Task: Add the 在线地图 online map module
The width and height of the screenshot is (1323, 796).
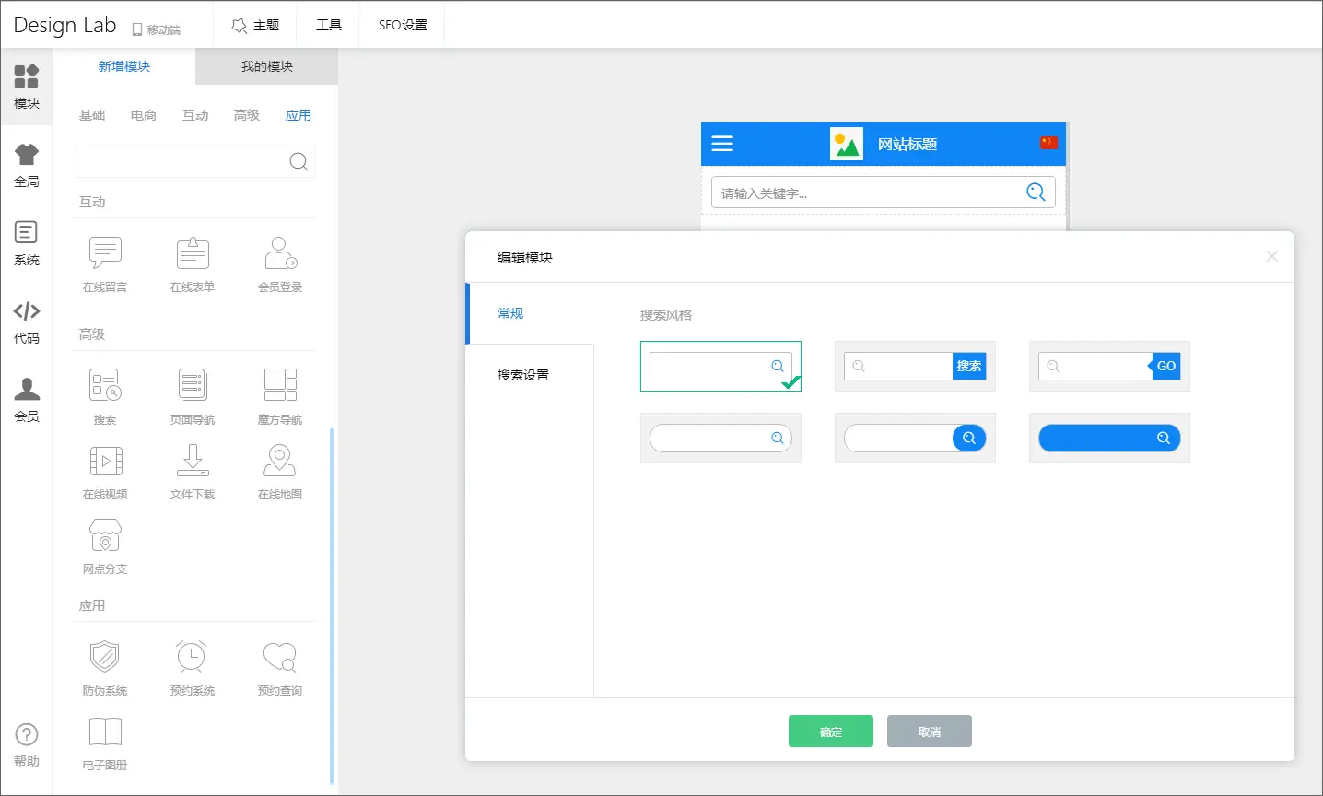Action: click(280, 461)
